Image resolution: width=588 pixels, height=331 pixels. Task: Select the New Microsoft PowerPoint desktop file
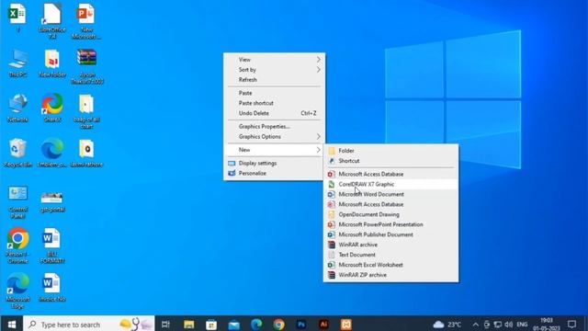86,21
